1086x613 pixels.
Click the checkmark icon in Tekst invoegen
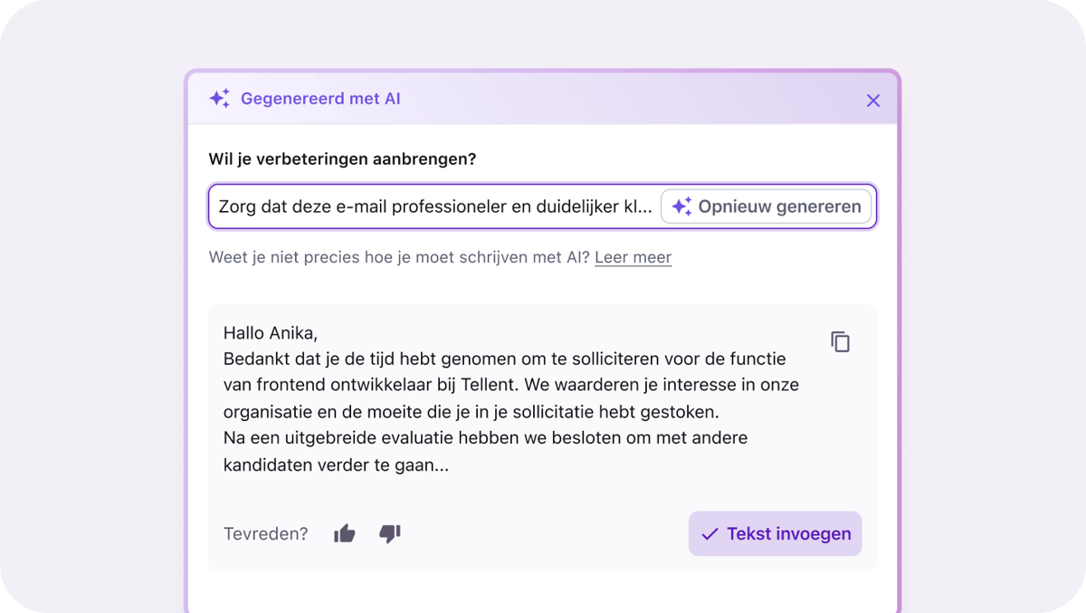click(x=711, y=533)
